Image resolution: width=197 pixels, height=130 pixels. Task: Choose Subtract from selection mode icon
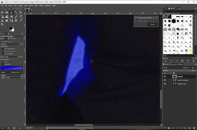[12, 39]
